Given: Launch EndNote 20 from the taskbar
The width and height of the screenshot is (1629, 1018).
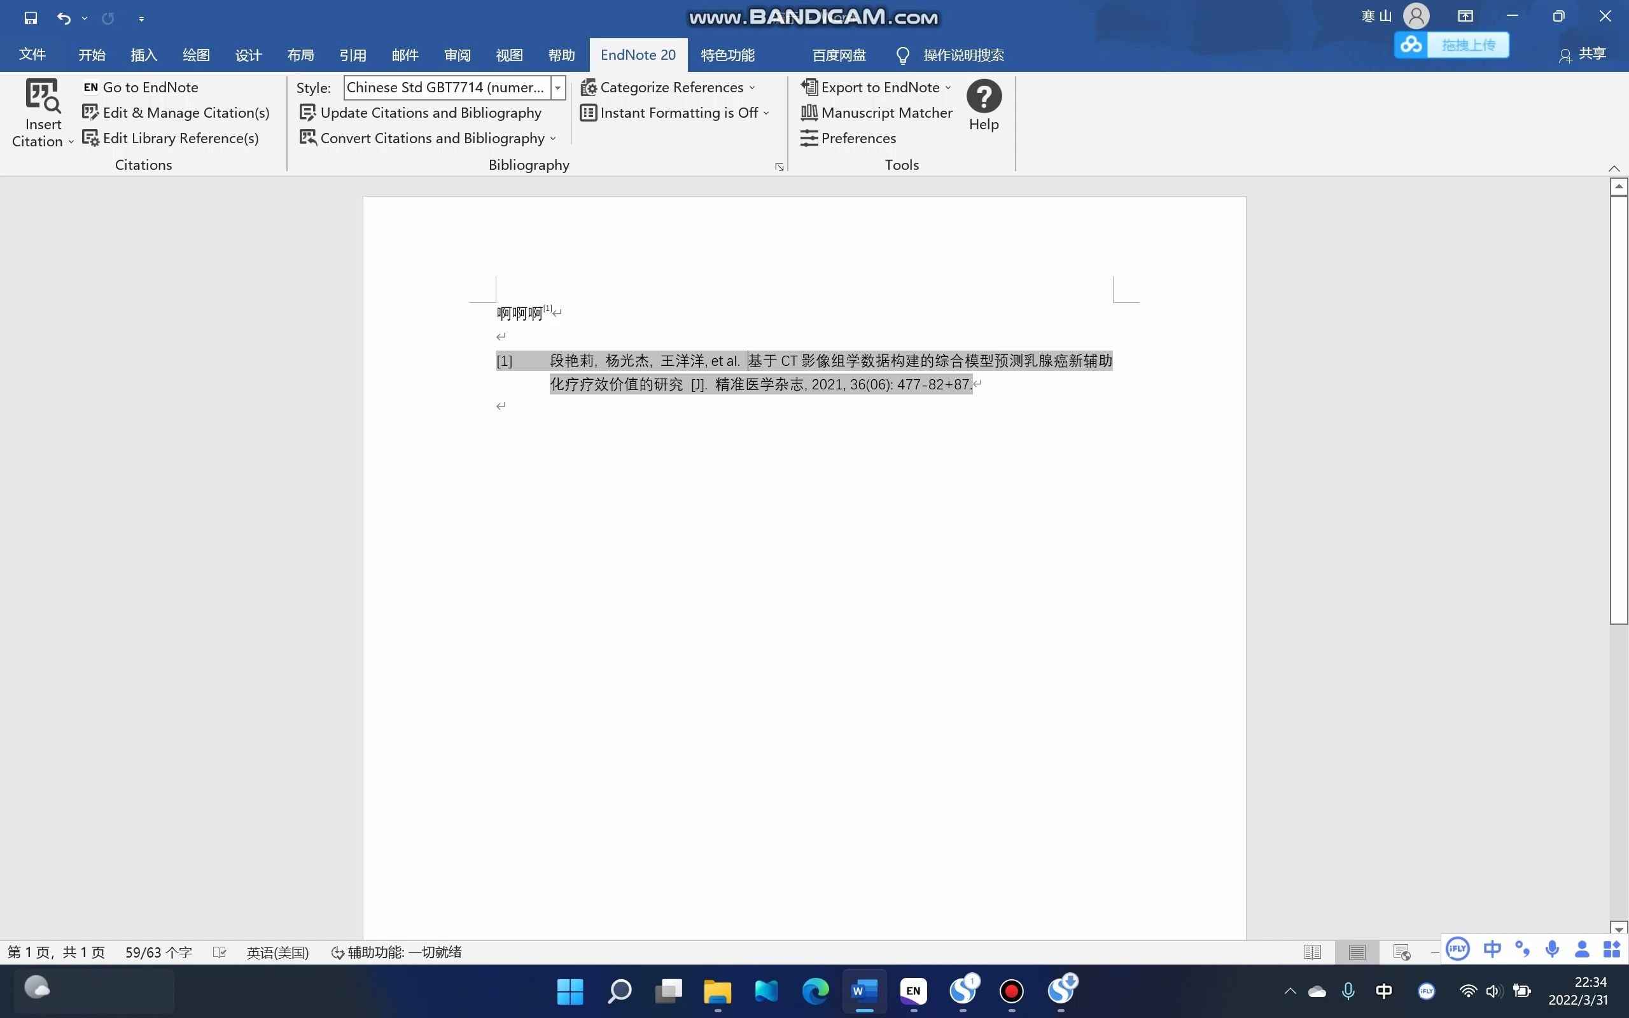Looking at the screenshot, I should [x=912, y=991].
